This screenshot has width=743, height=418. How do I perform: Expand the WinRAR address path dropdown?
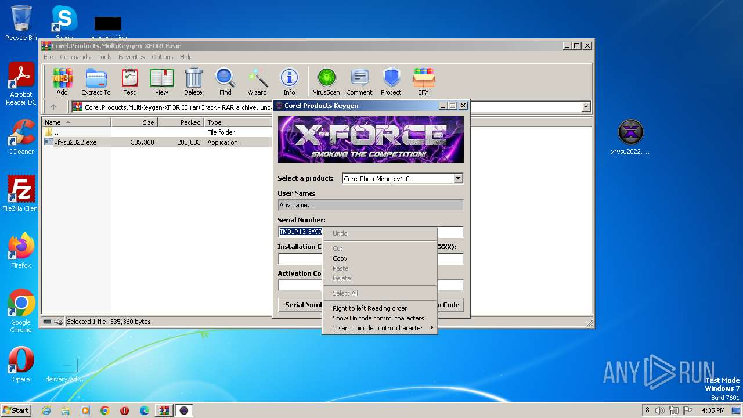586,107
